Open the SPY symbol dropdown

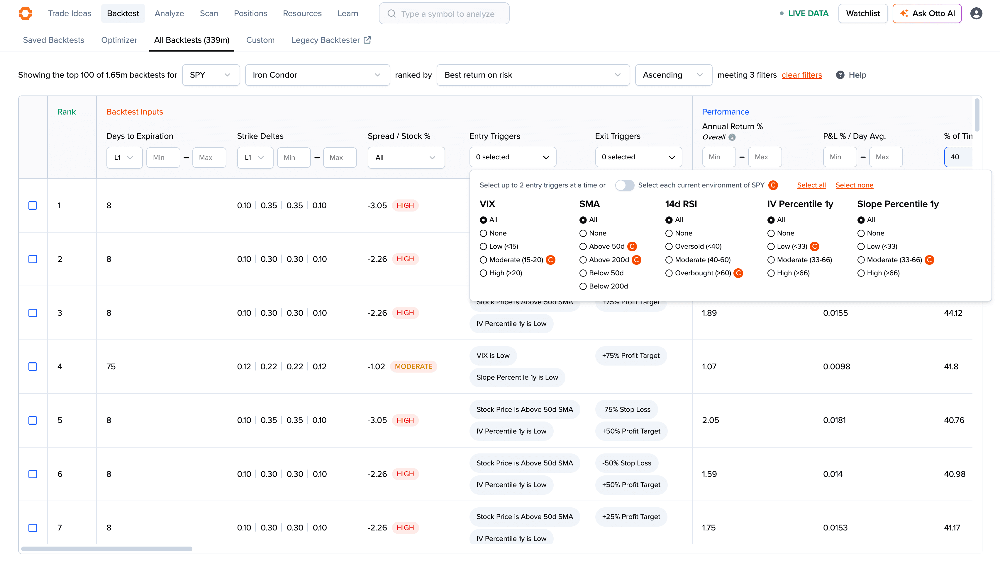pos(211,75)
